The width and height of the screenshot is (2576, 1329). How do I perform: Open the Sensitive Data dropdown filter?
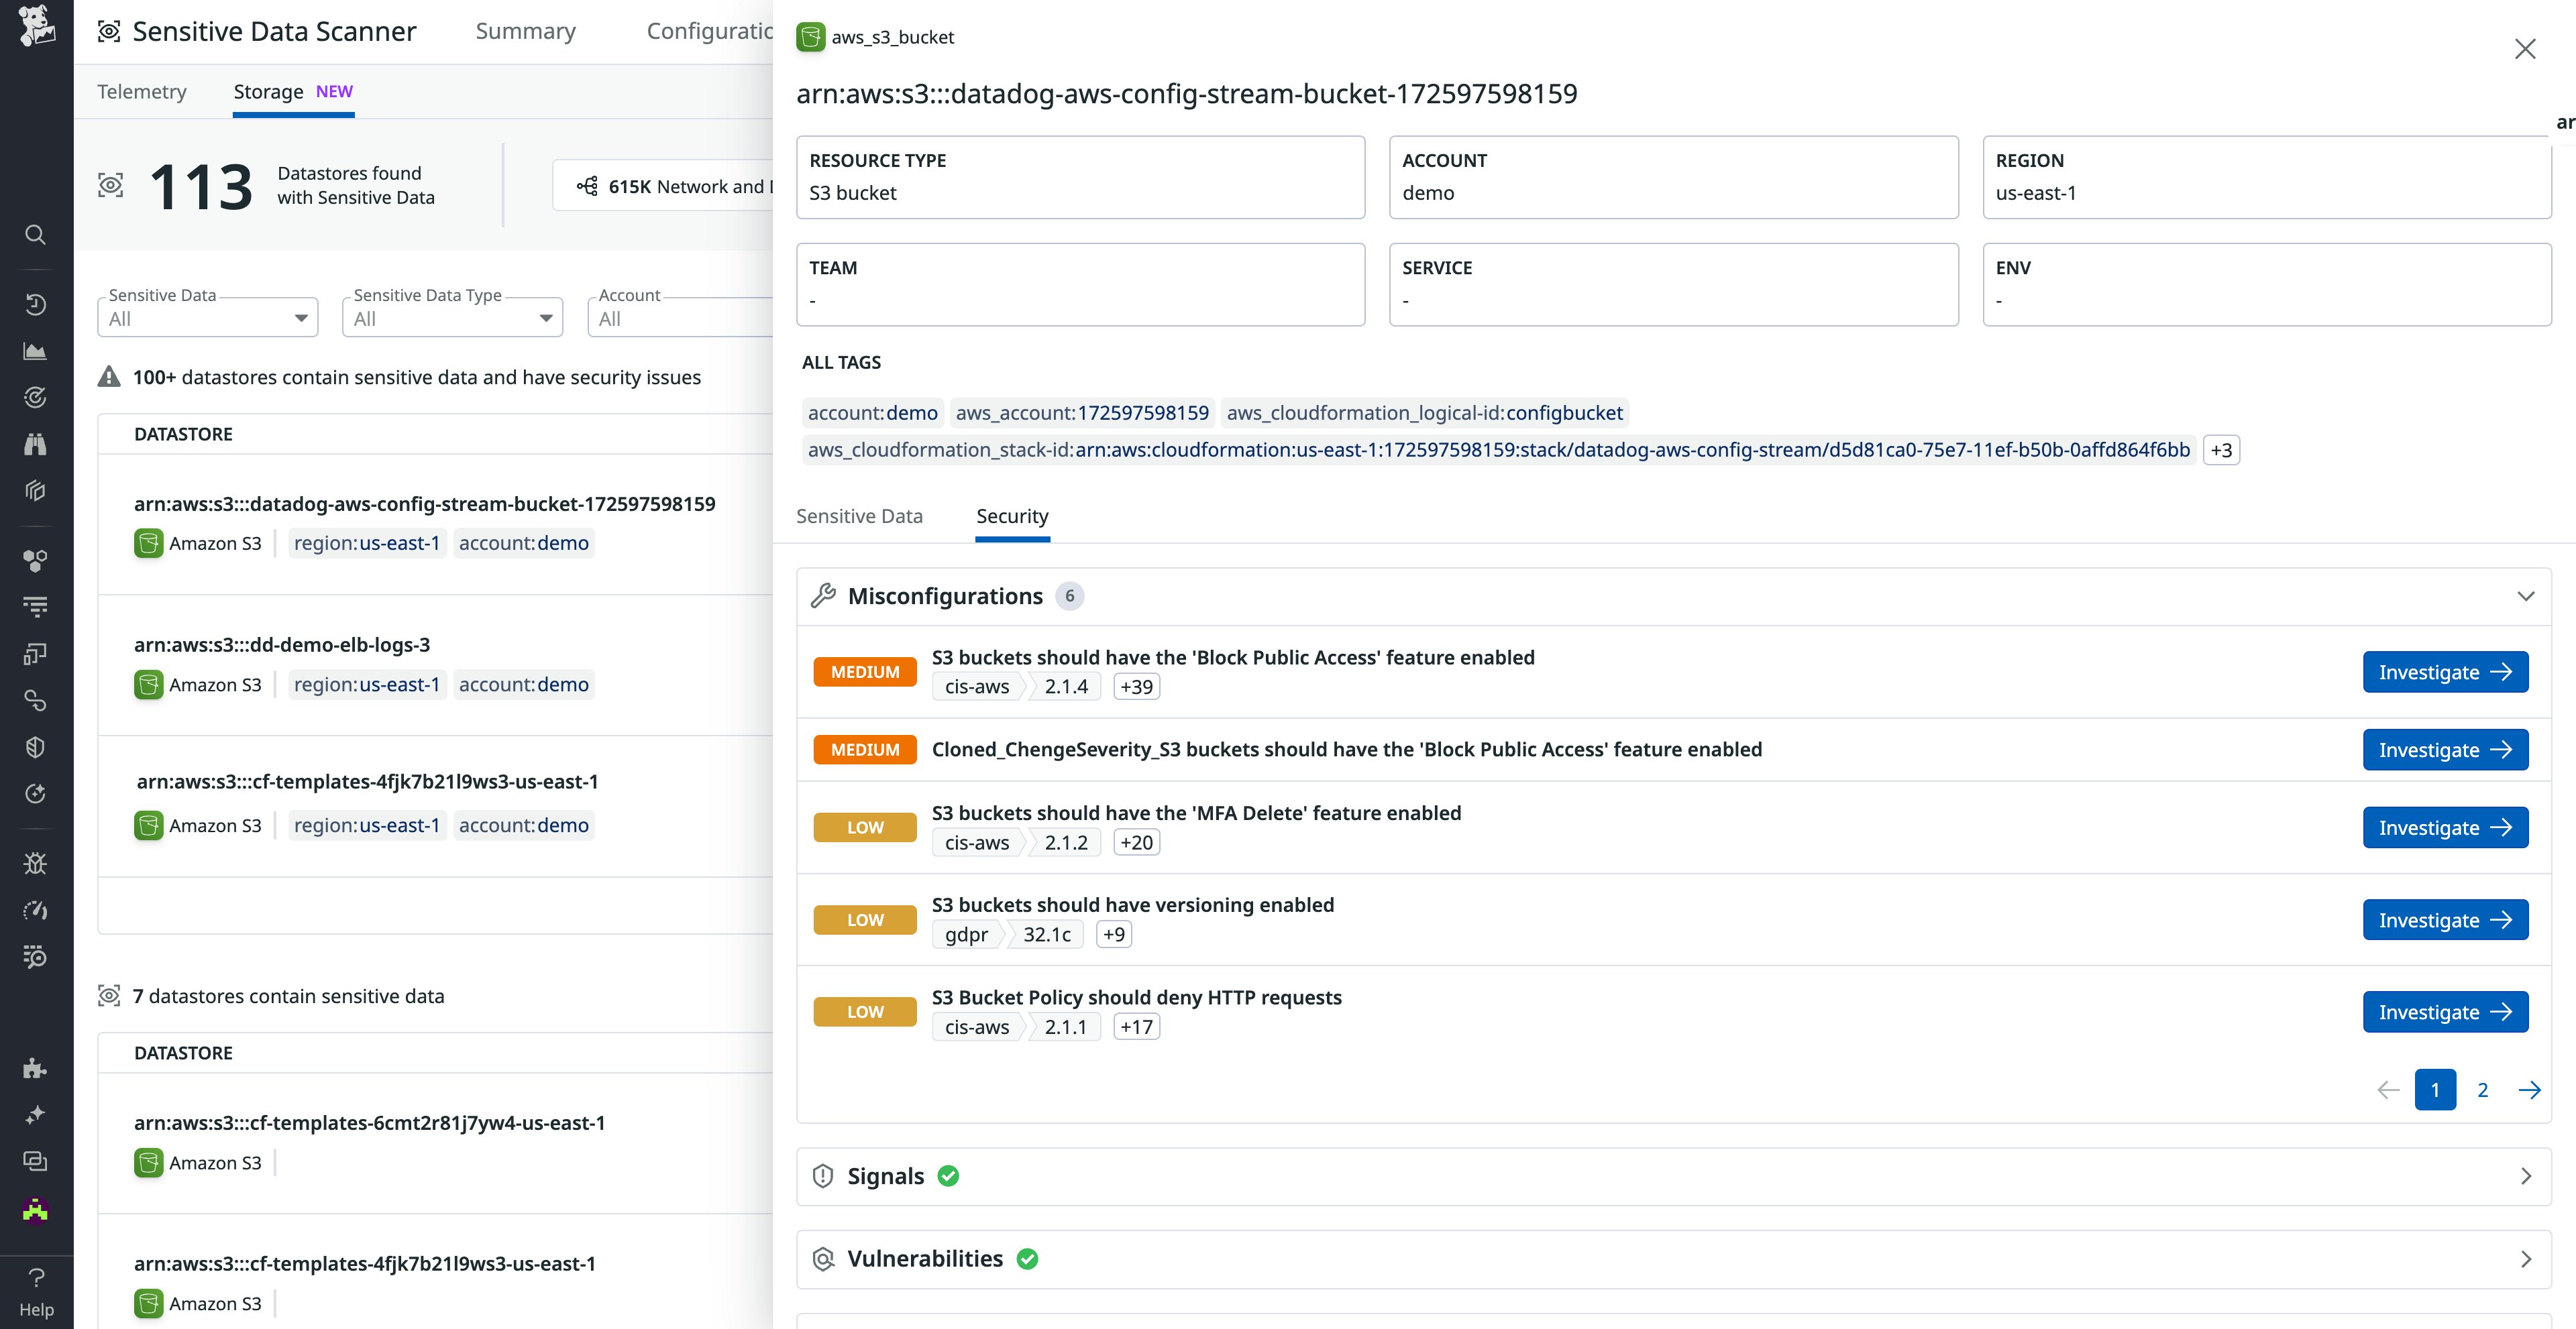point(208,319)
